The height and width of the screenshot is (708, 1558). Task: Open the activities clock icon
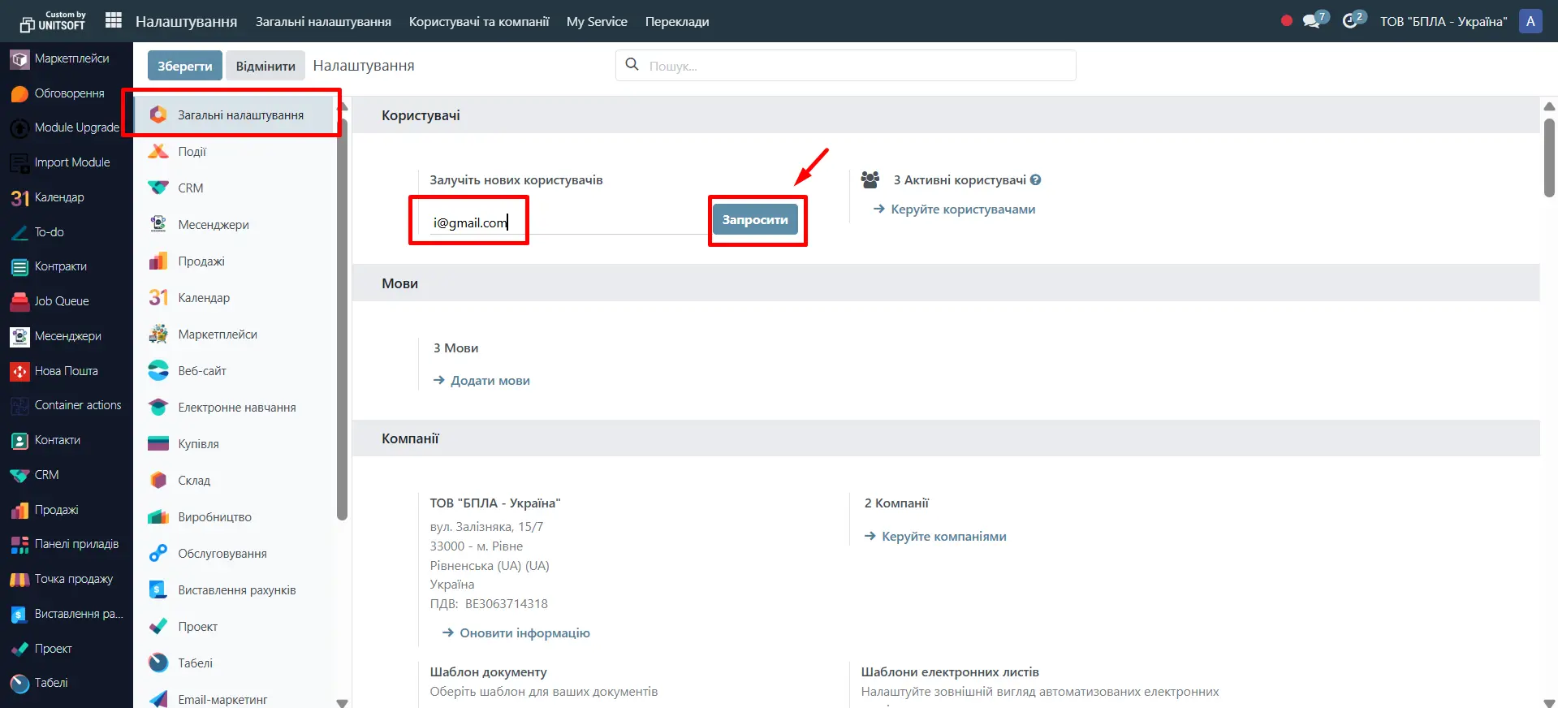tap(1350, 20)
